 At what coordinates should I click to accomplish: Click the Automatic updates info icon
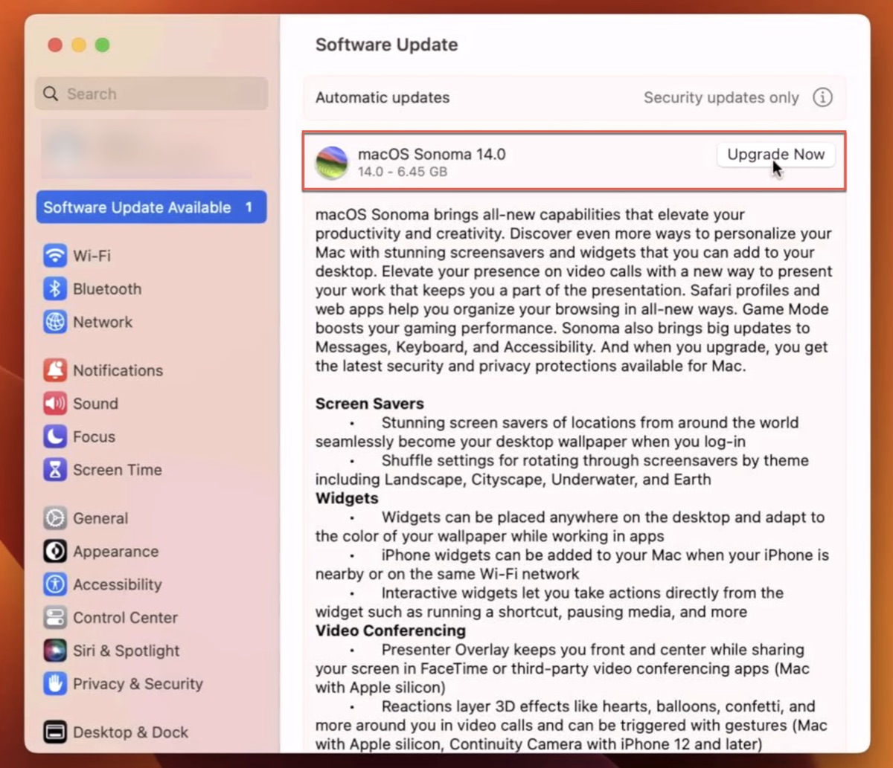pos(822,97)
